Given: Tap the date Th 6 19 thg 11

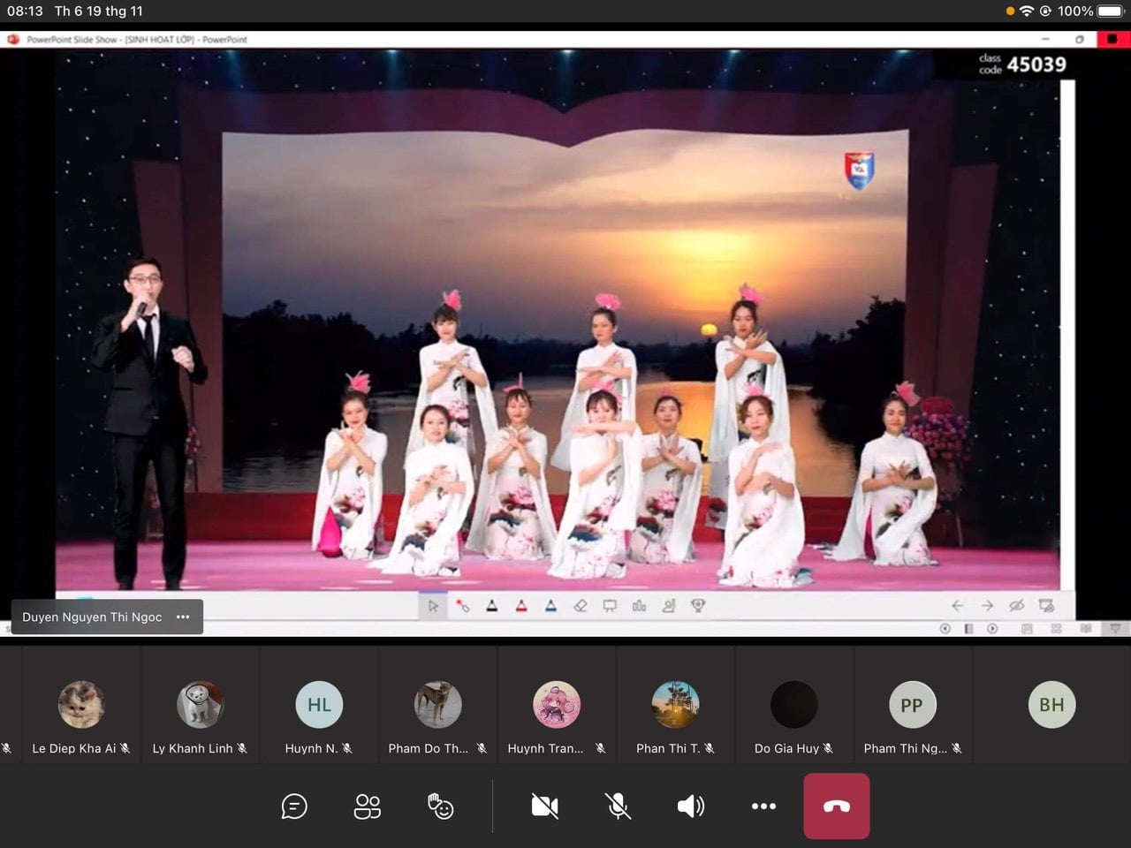Looking at the screenshot, I should [98, 11].
